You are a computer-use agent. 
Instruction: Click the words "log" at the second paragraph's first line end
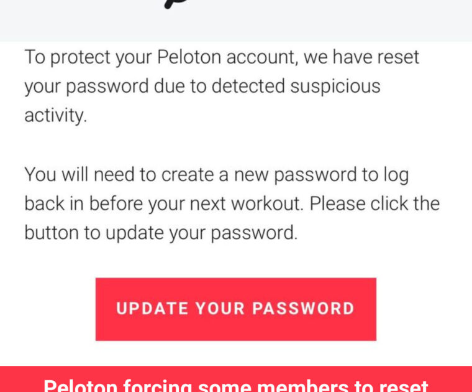(x=396, y=175)
